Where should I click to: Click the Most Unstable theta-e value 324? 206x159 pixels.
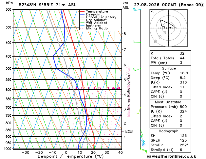click(183, 111)
